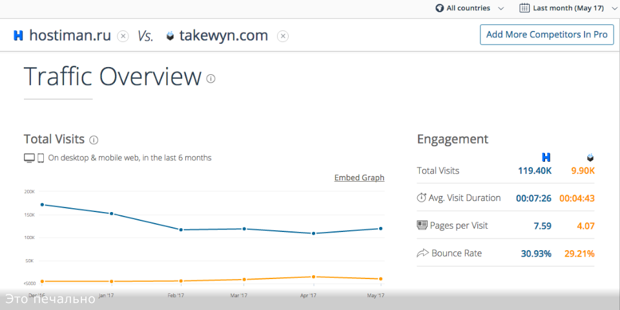Select takewyn.com Jan '17 orange data point
This screenshot has width=620, height=310.
pyautogui.click(x=112, y=281)
